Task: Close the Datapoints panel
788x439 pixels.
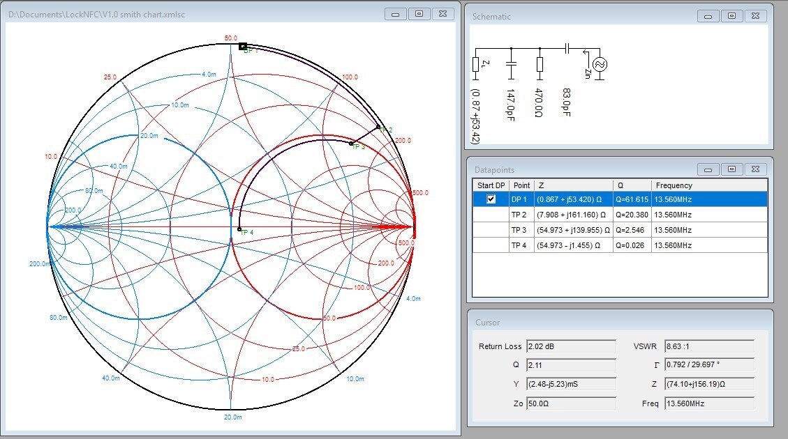Action: point(754,169)
